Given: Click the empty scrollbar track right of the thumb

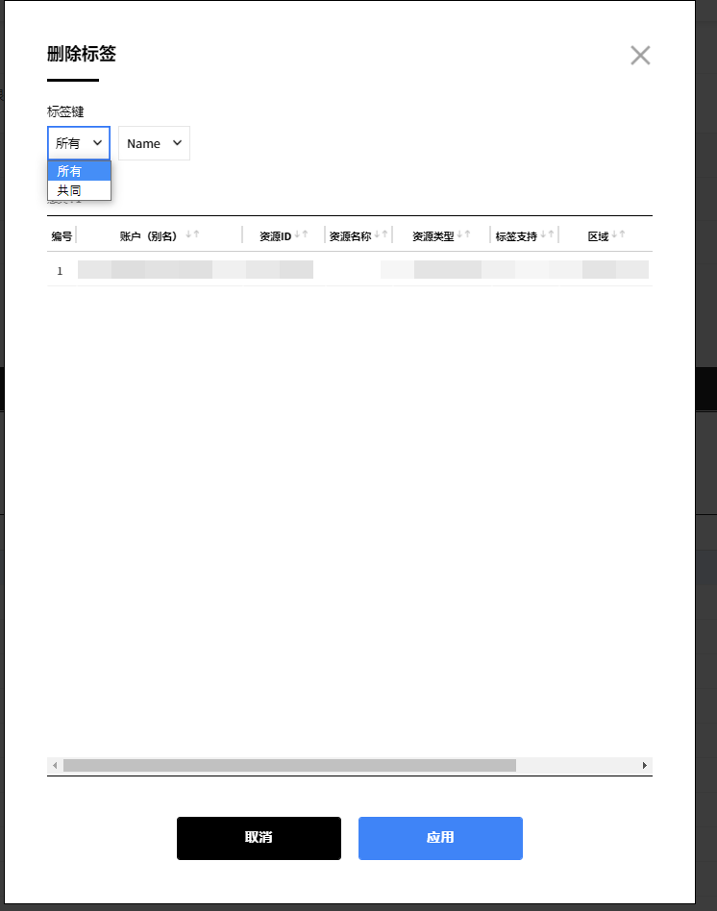Looking at the screenshot, I should (577, 765).
